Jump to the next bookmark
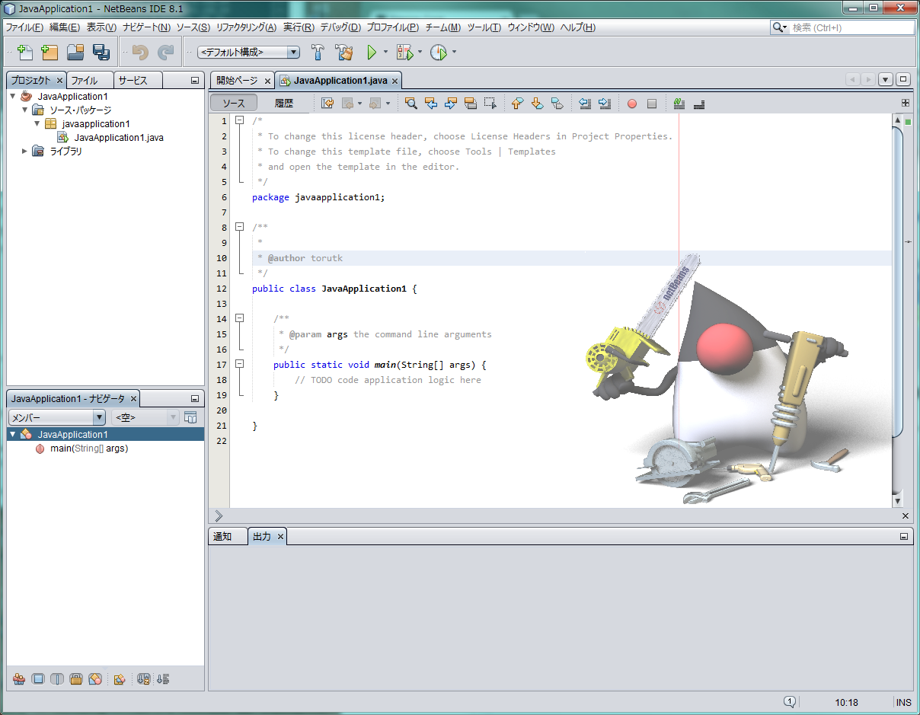 point(537,104)
